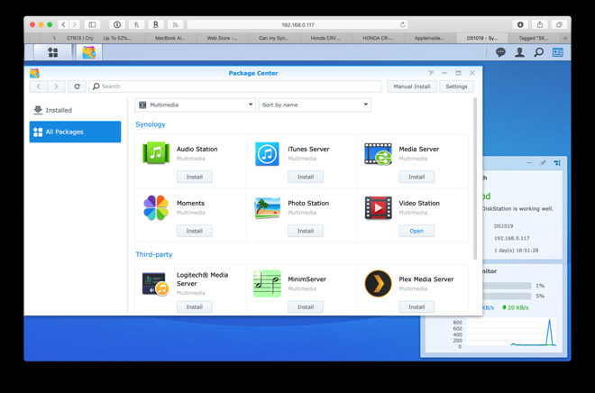
Task: Open the DSM main menu grid icon
Action: (53, 52)
